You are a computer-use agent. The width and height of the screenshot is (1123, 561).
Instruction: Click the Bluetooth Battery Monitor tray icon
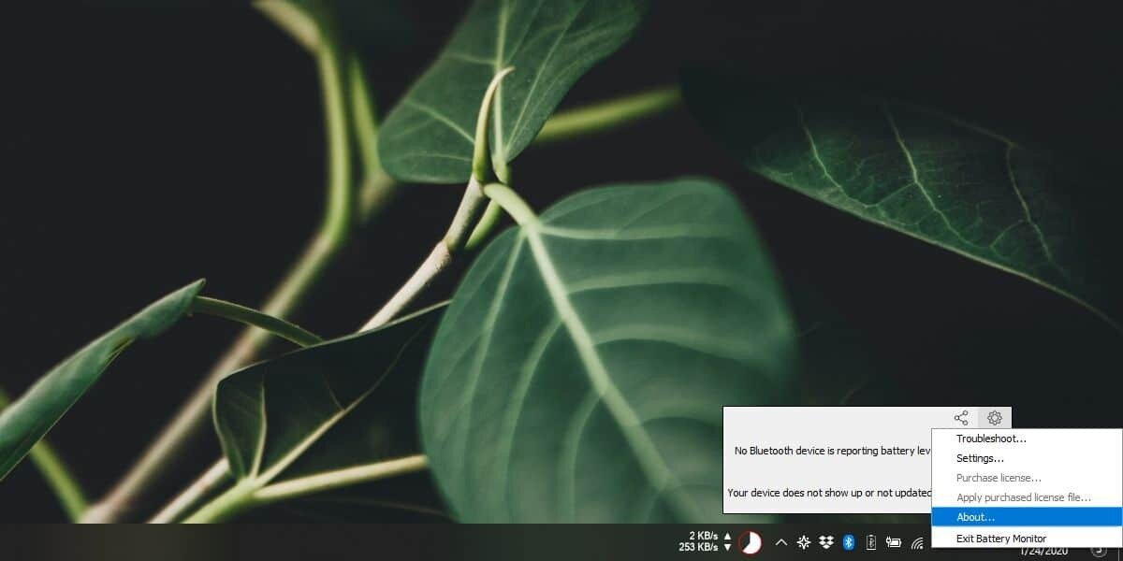click(871, 542)
